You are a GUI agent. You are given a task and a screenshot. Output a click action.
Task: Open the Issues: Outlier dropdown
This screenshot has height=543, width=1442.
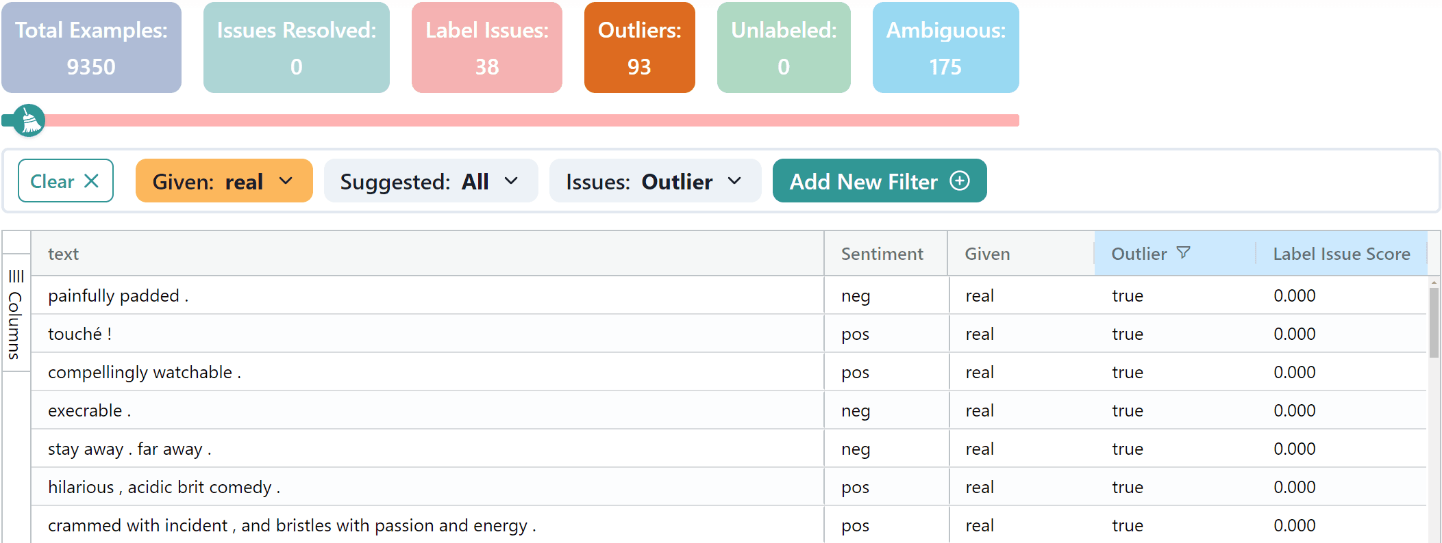tap(654, 181)
